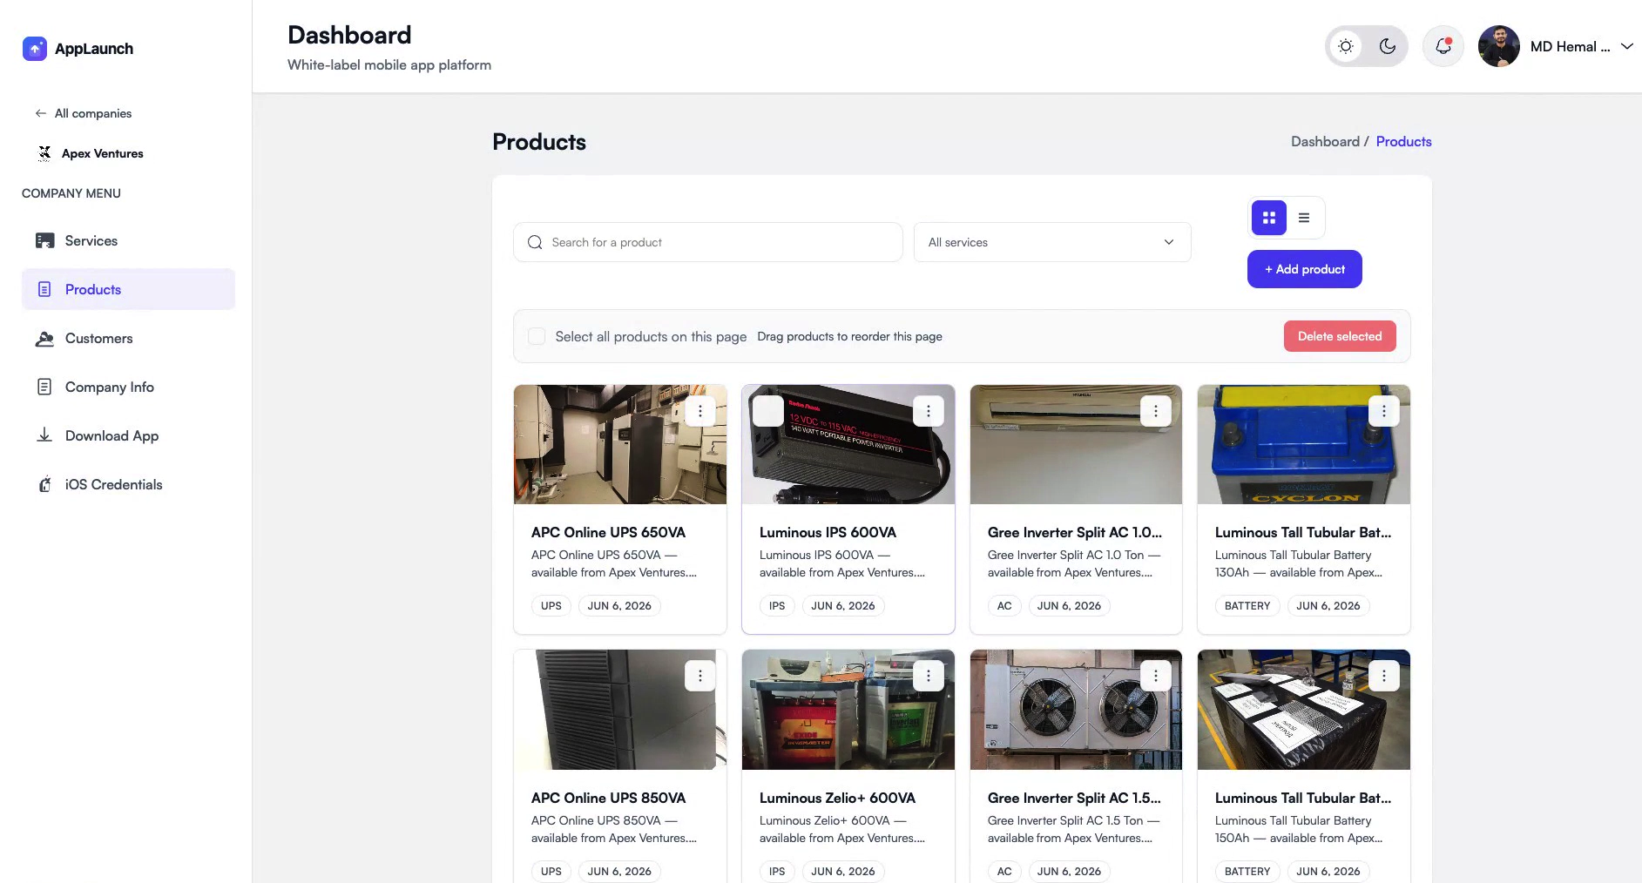Open the Download App menu item

coord(128,435)
